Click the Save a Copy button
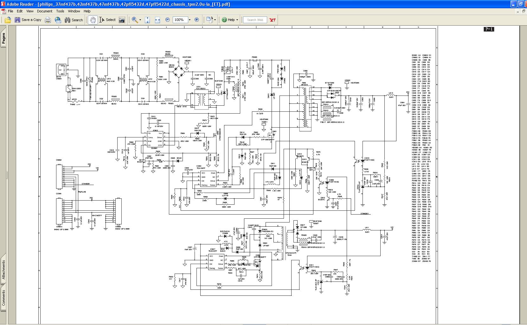The width and height of the screenshot is (527, 325). coord(28,20)
